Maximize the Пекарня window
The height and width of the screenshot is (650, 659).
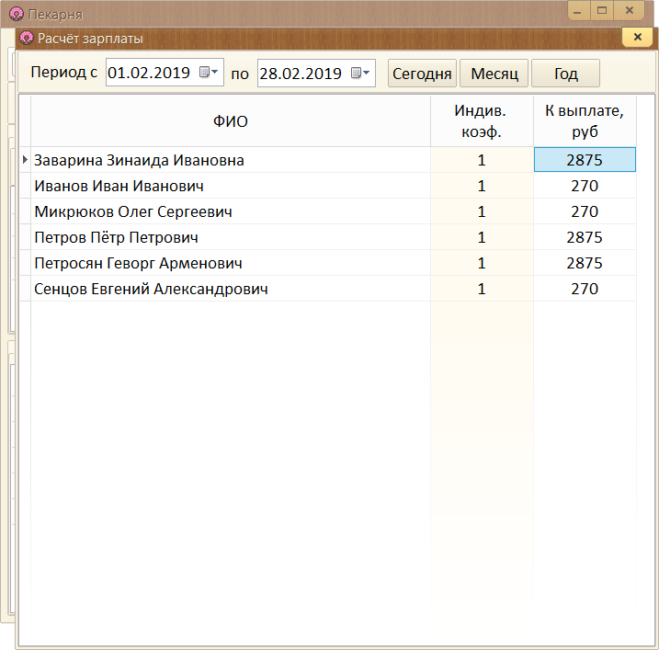pos(602,10)
